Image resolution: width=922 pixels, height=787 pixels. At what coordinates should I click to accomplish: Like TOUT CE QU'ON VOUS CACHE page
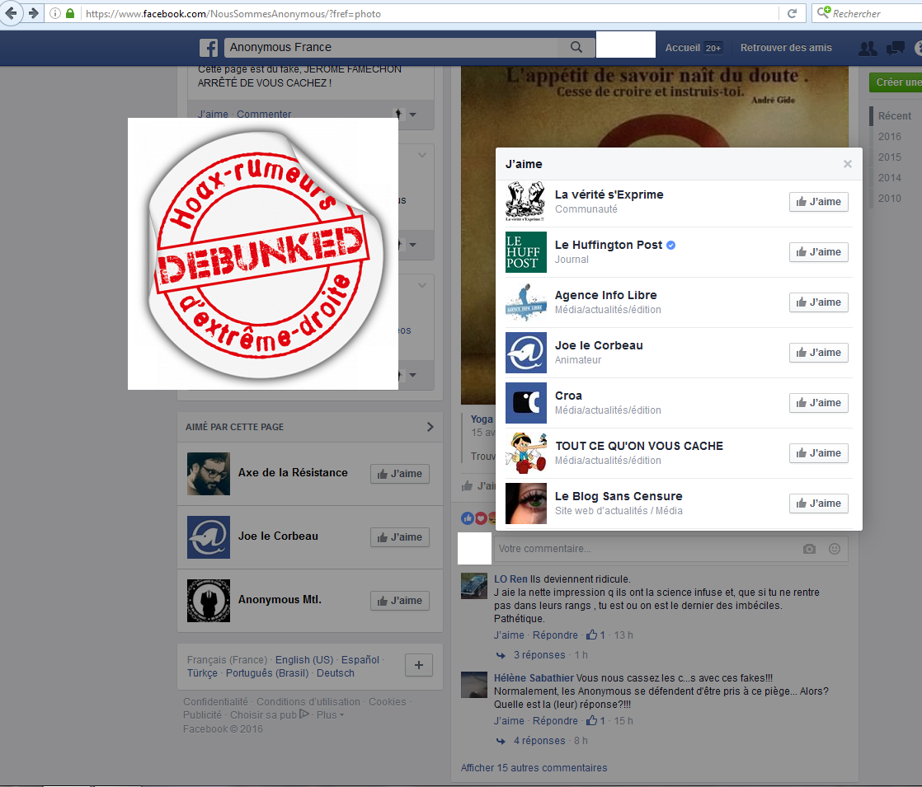coord(819,453)
